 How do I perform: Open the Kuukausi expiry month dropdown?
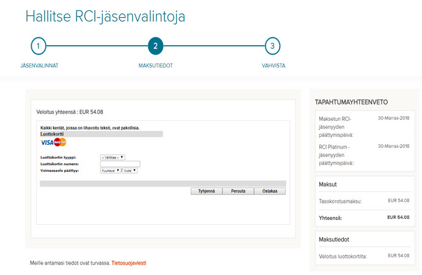pos(111,170)
